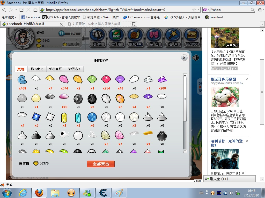
Task: Close the 我的寶箱 dialog
Action: (184, 58)
